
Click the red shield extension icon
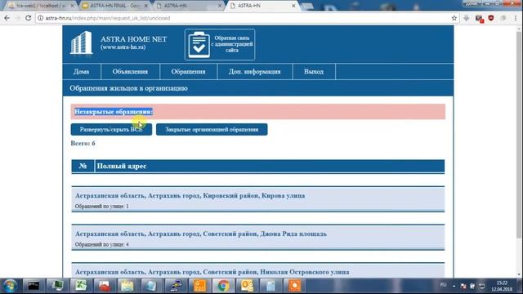(490, 18)
